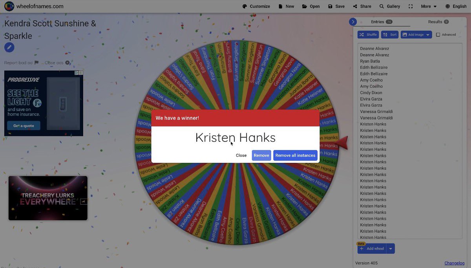Share the wheel
471x268 pixels.
click(x=362, y=6)
